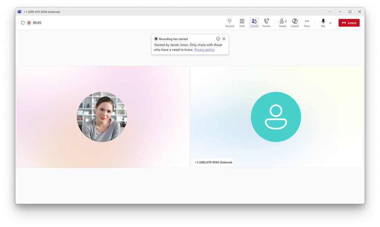Put the call on Hold
The width and height of the screenshot is (380, 227).
pyautogui.click(x=242, y=23)
